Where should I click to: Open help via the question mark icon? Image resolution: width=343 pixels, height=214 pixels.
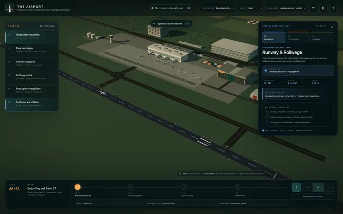pos(333,8)
